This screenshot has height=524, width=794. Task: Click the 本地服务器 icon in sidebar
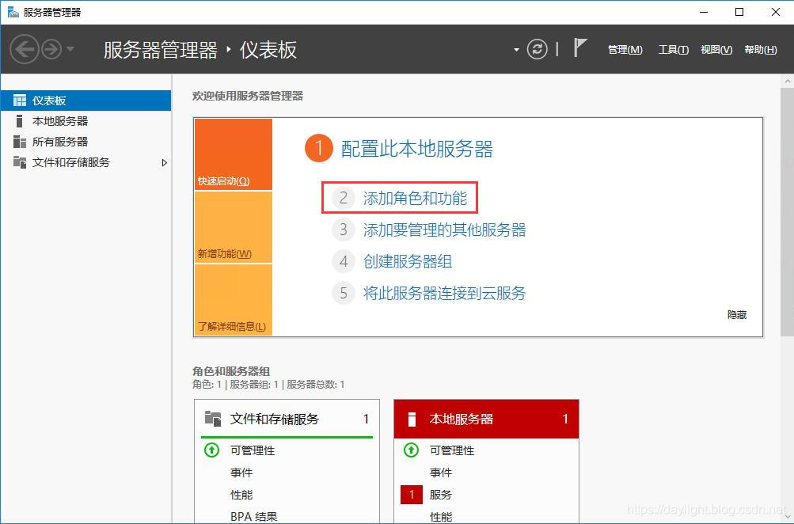point(19,121)
